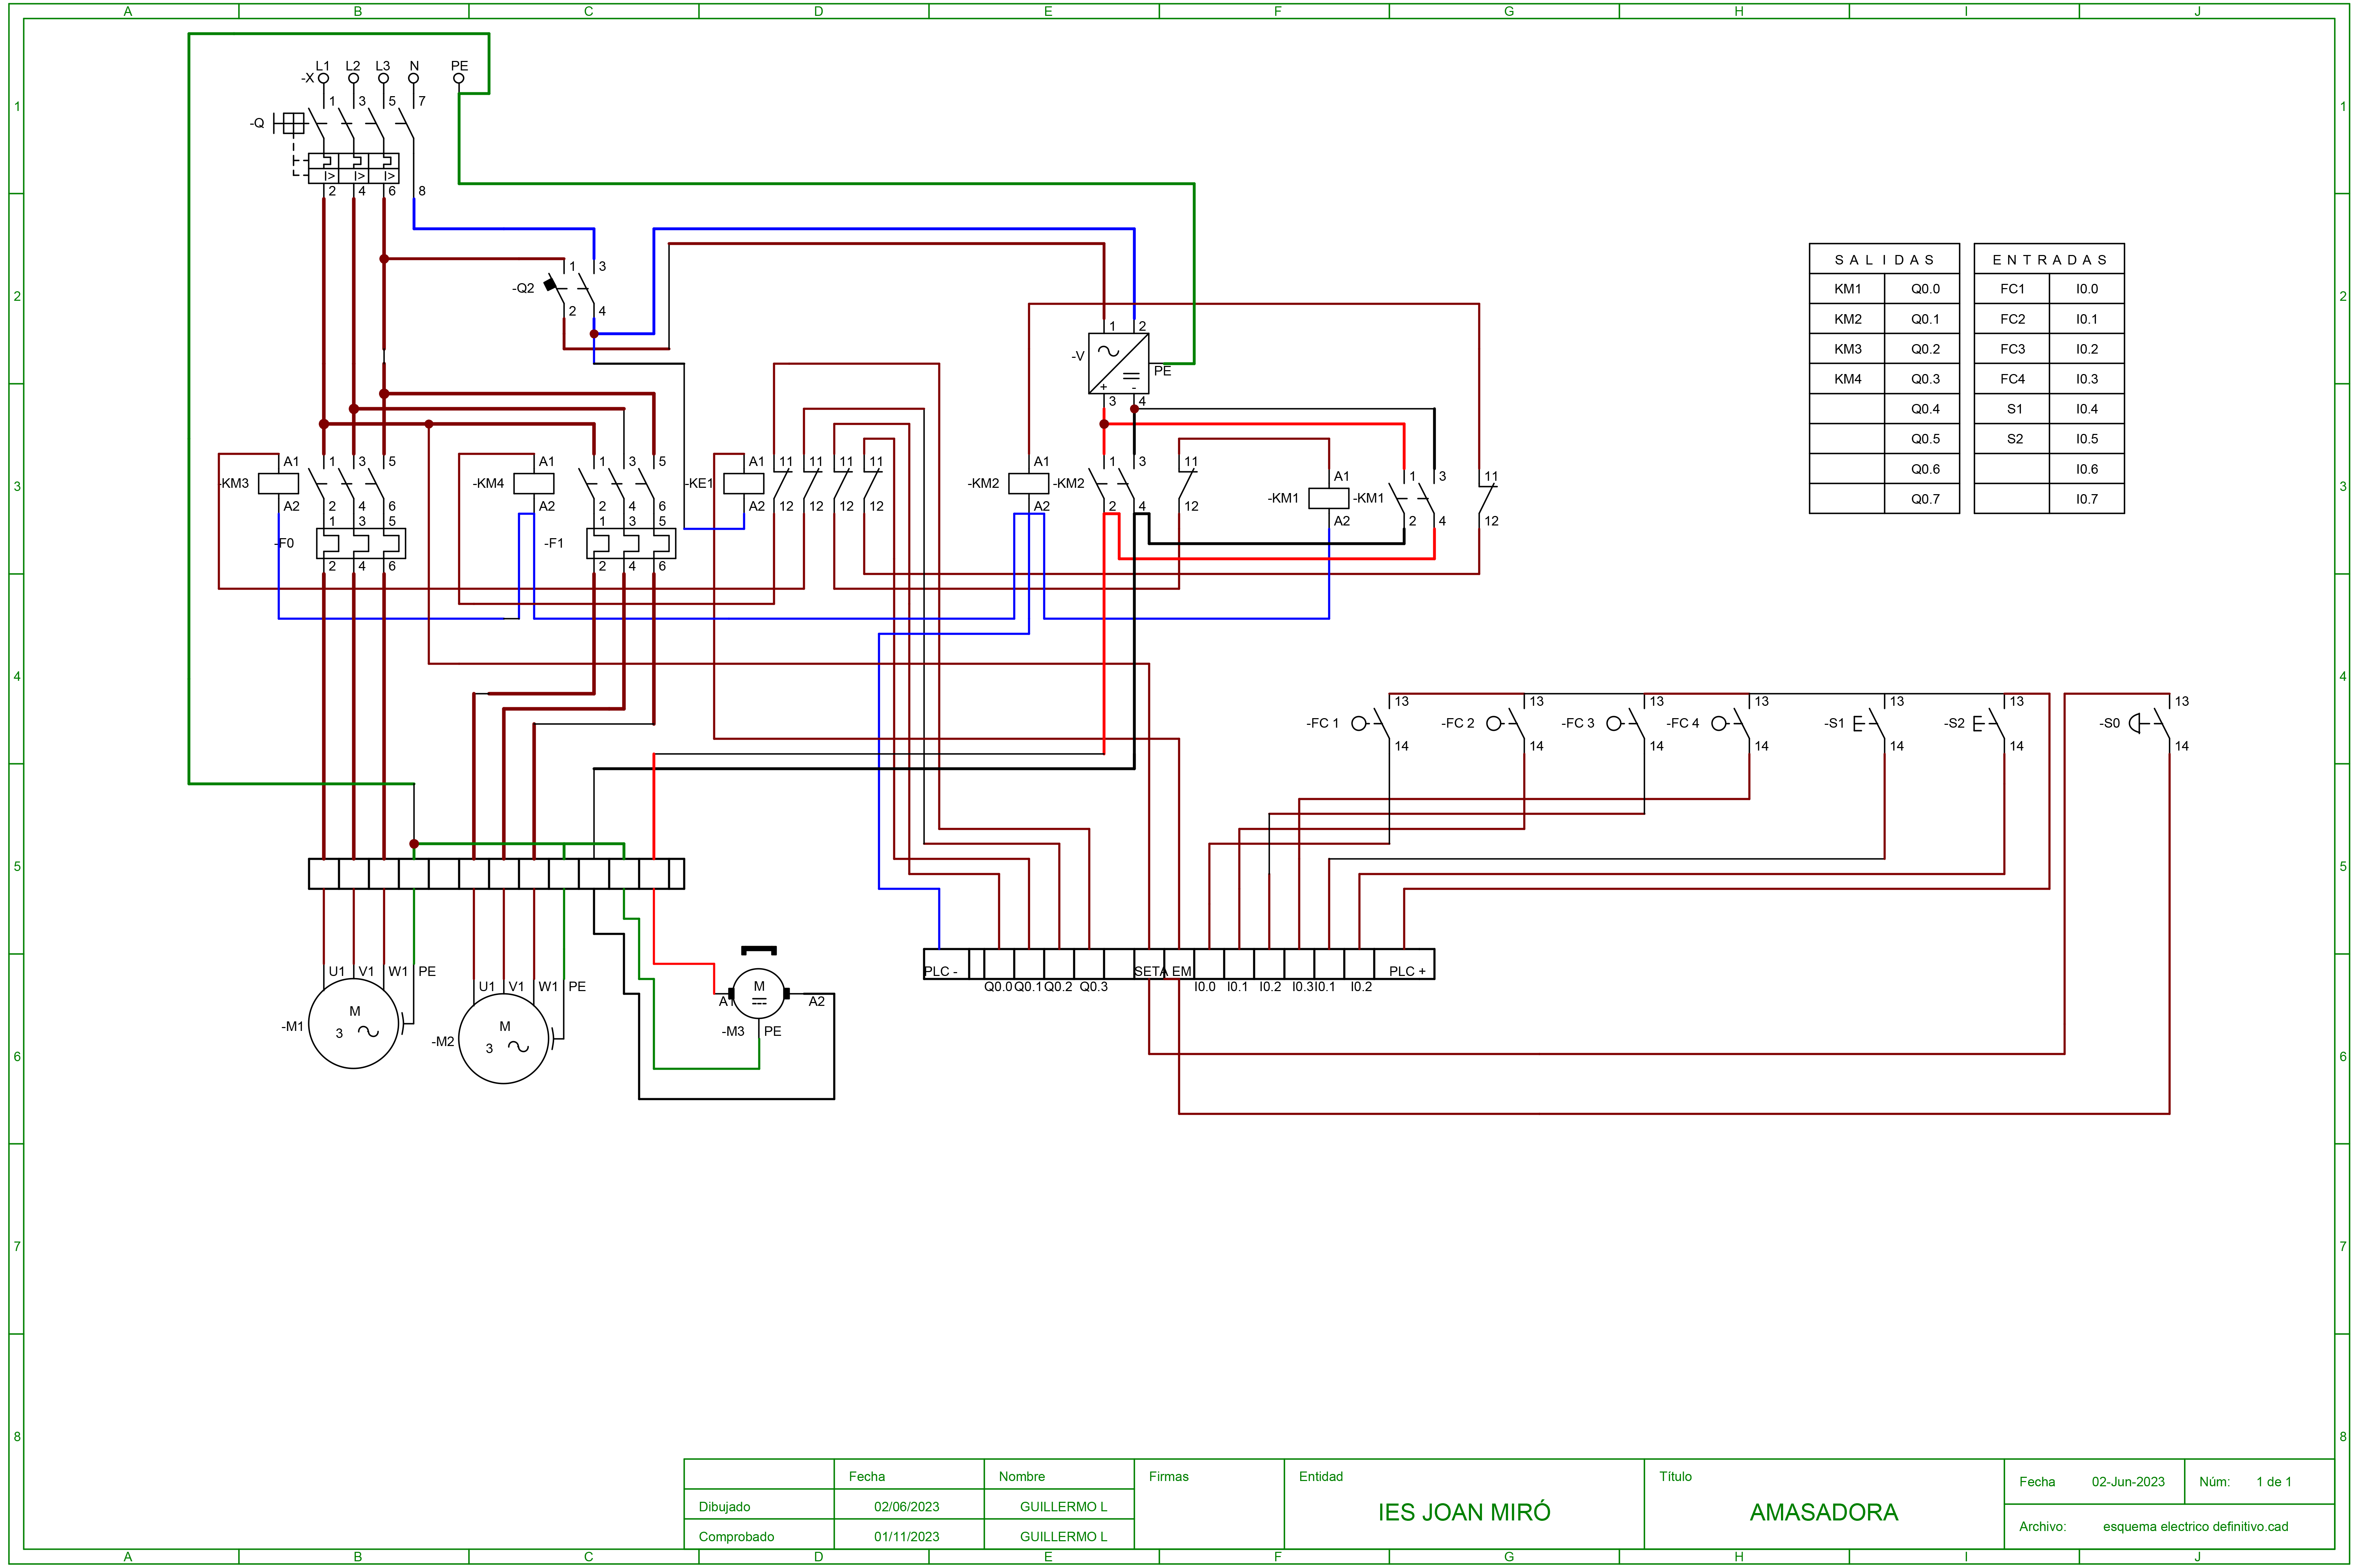Click the PE terminal circle at top
Image resolution: width=2371 pixels, height=1568 pixels.
point(459,78)
